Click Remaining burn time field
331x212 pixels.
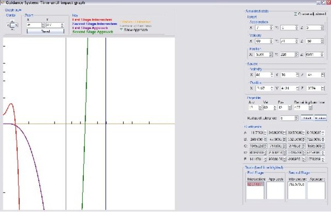coord(301,108)
